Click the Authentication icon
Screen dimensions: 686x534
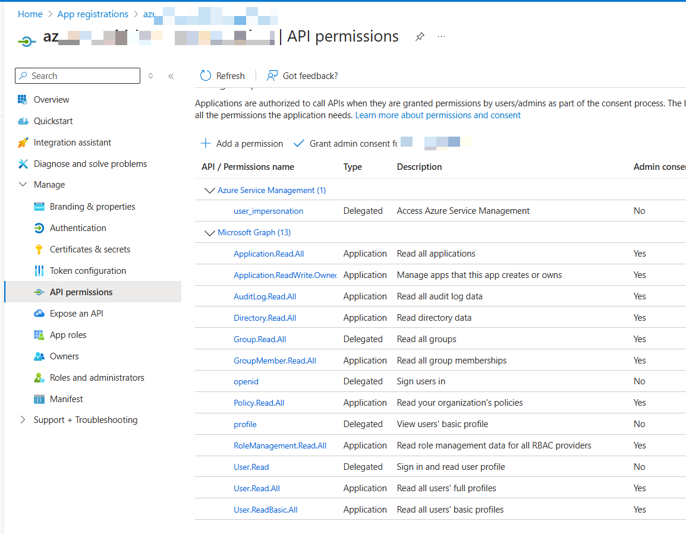tap(39, 228)
